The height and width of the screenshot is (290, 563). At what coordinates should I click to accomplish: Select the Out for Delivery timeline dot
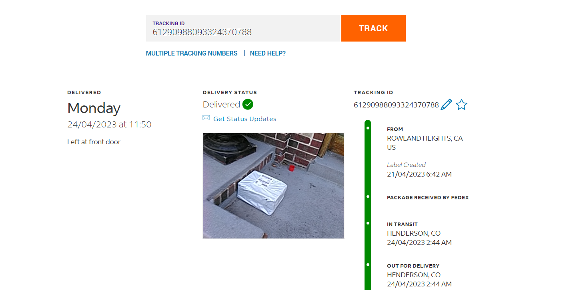tap(368, 264)
